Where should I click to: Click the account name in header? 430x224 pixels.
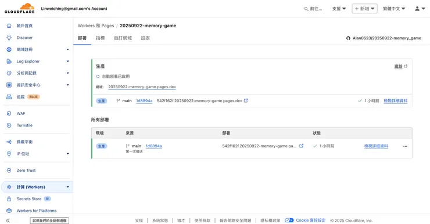tap(74, 9)
